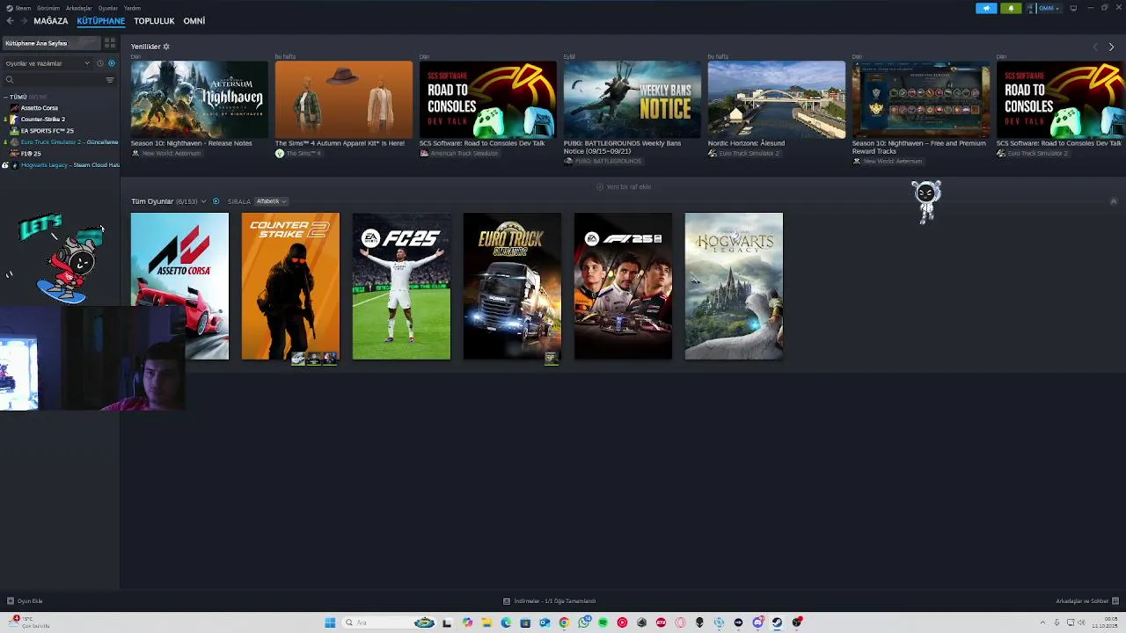Screen dimensions: 1126x633
Task: Open Microsoft Edge from the taskbar
Action: tap(506, 622)
